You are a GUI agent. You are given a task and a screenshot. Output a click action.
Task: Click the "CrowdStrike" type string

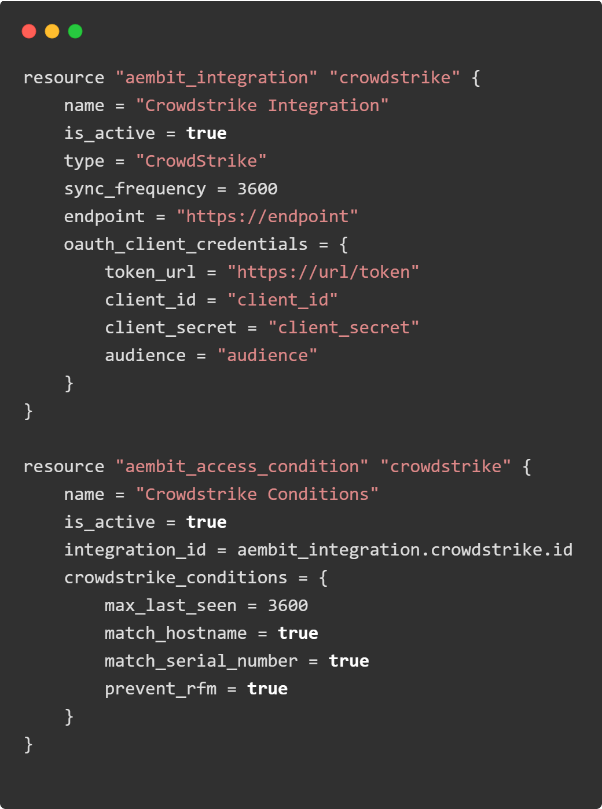pos(201,161)
